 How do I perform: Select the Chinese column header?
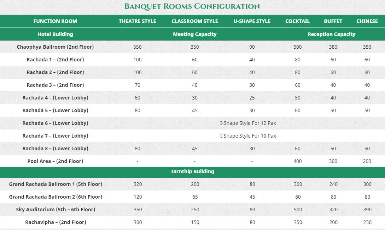[x=367, y=21]
